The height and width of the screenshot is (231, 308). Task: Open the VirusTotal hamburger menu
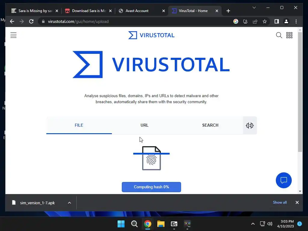click(13, 35)
